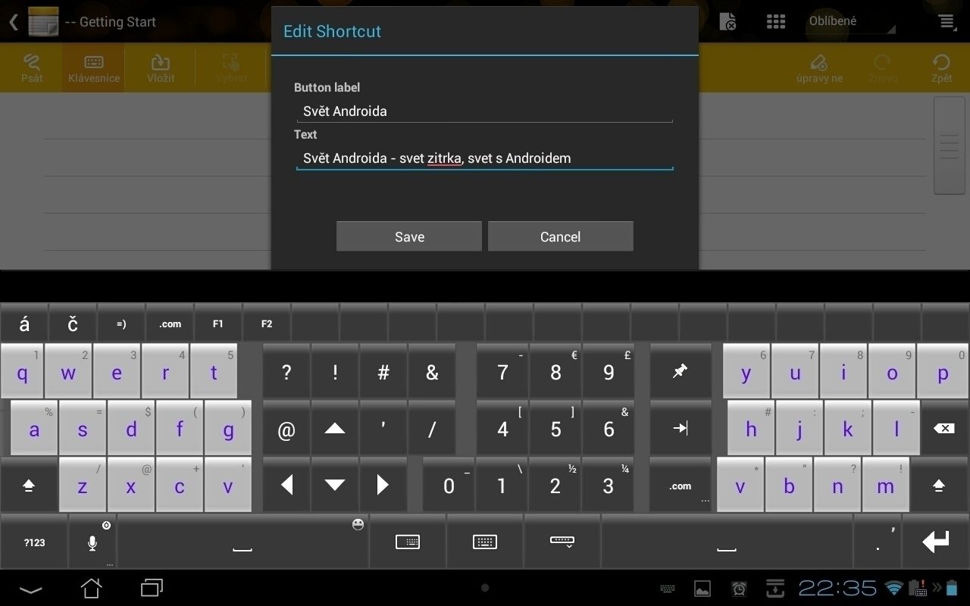Tap the left arrow cursor key

pyautogui.click(x=286, y=485)
